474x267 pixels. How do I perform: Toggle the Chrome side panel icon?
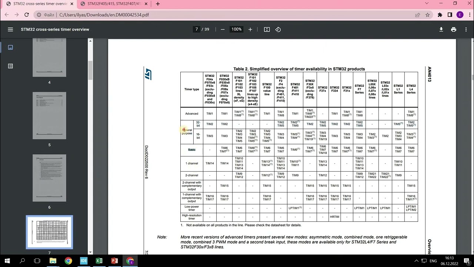click(450, 15)
